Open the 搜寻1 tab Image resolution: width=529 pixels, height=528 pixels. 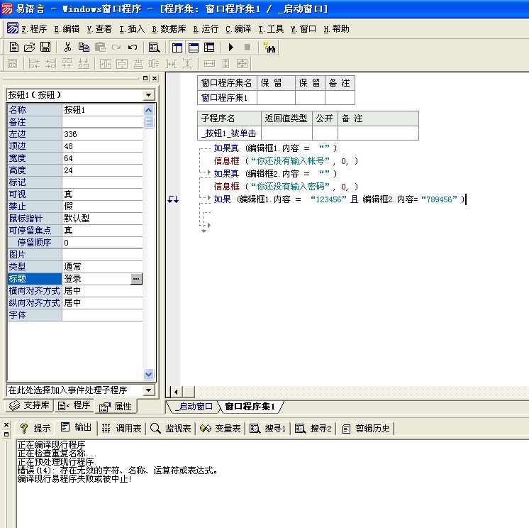[268, 429]
